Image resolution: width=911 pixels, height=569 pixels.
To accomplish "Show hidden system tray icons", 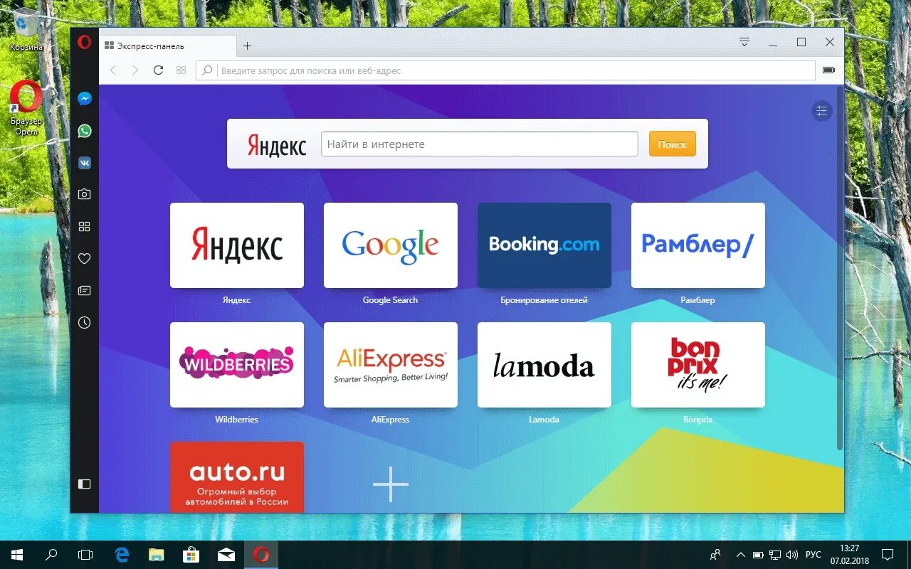I will tap(741, 555).
